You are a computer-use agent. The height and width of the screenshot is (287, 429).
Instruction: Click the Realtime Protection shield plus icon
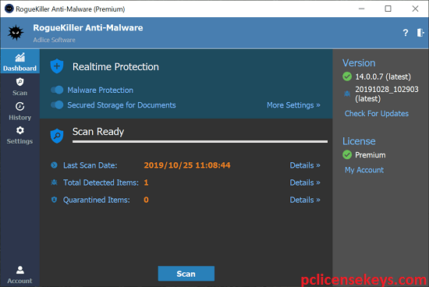pyautogui.click(x=57, y=66)
